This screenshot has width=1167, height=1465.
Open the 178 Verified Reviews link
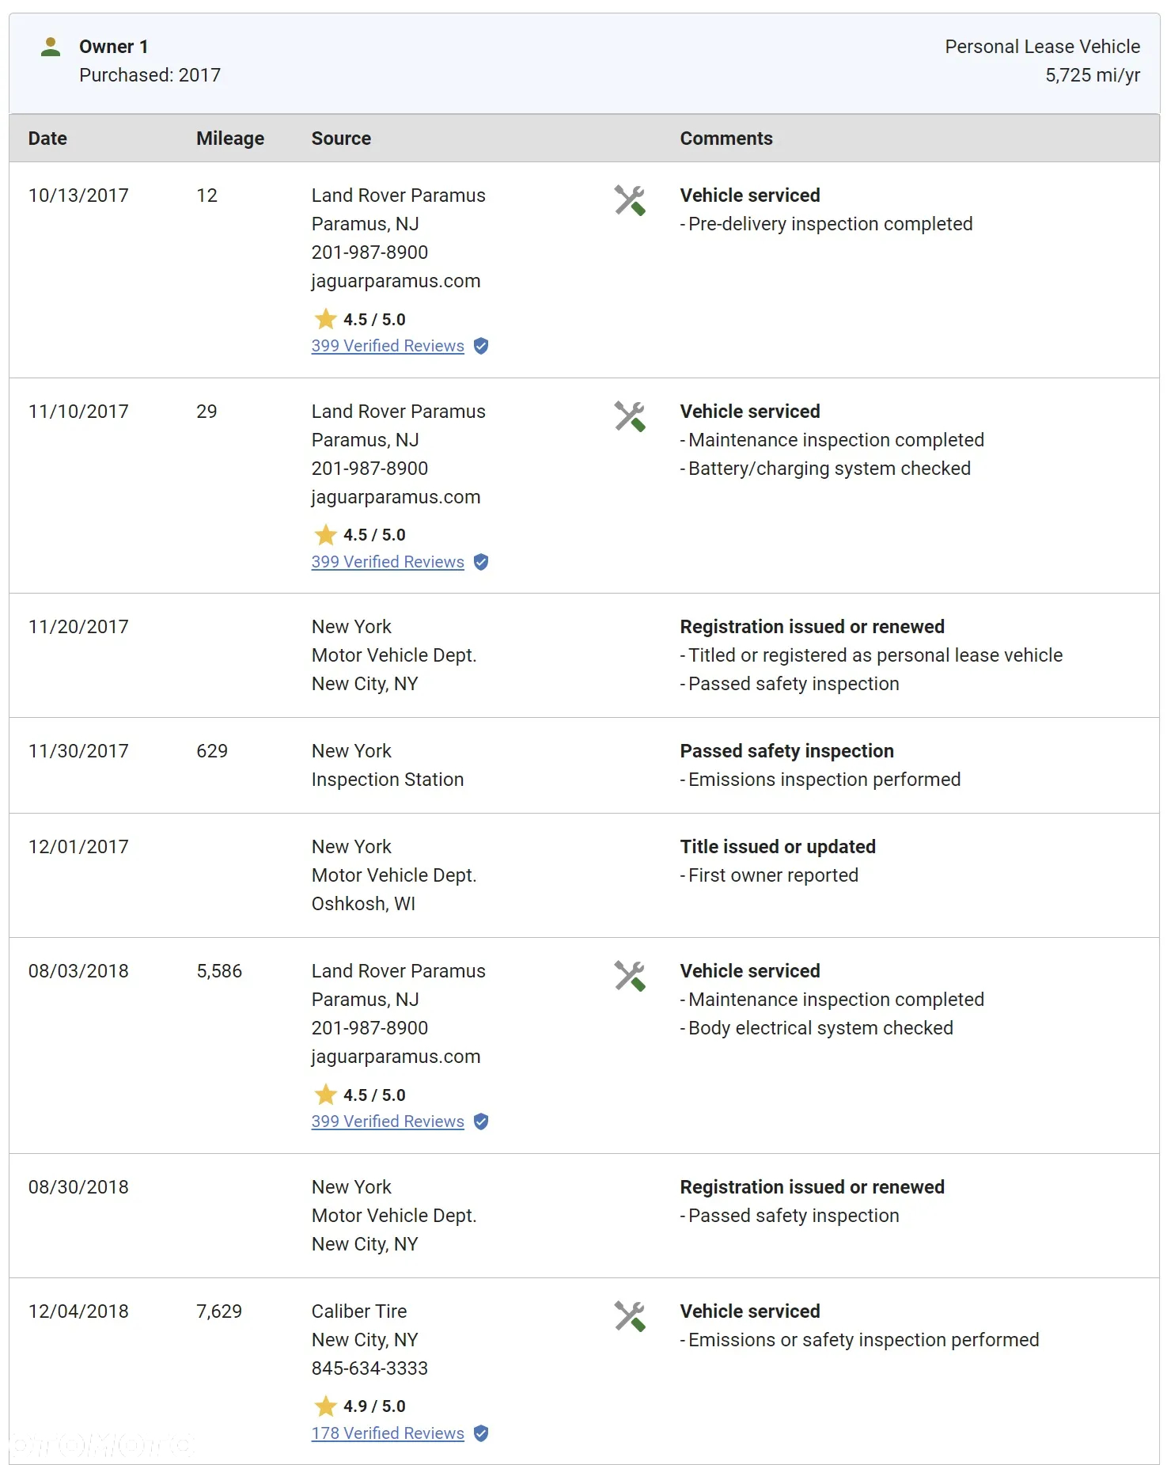point(388,1433)
